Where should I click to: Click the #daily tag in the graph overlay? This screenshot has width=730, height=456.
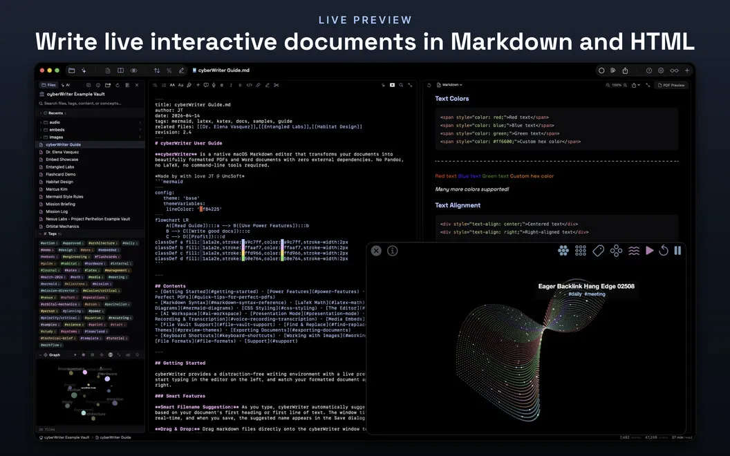coord(575,294)
